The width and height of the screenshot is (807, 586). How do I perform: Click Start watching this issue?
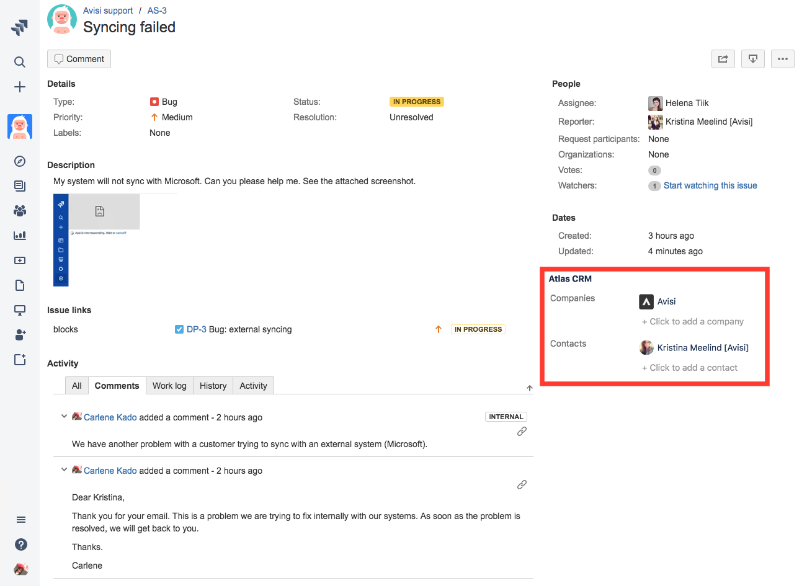[710, 185]
